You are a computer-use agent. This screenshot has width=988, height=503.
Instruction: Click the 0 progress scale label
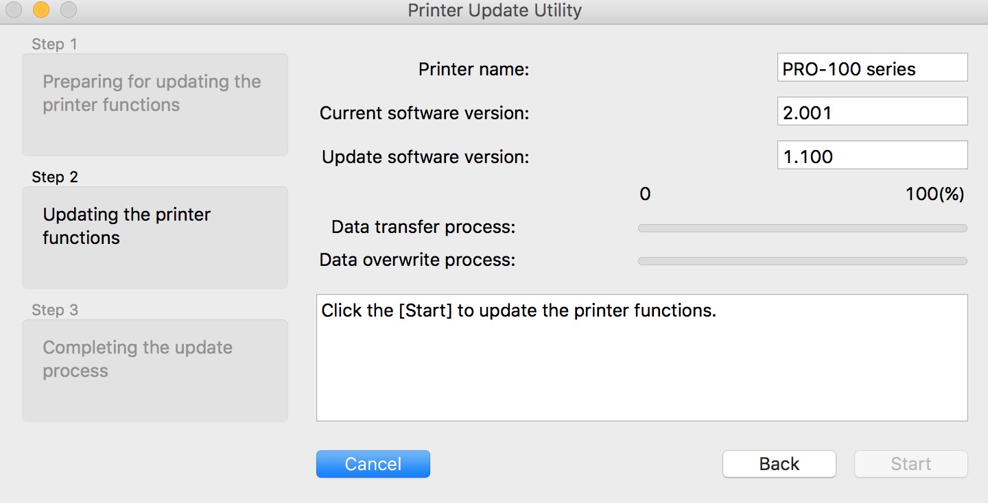645,194
